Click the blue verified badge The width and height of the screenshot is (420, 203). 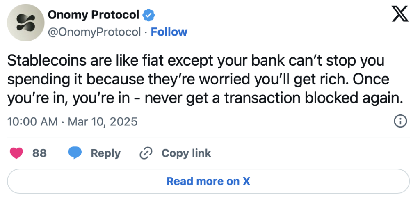tap(148, 16)
